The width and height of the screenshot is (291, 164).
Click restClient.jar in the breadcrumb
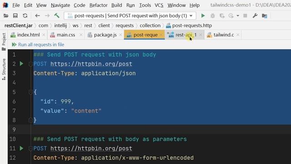coord(19,26)
